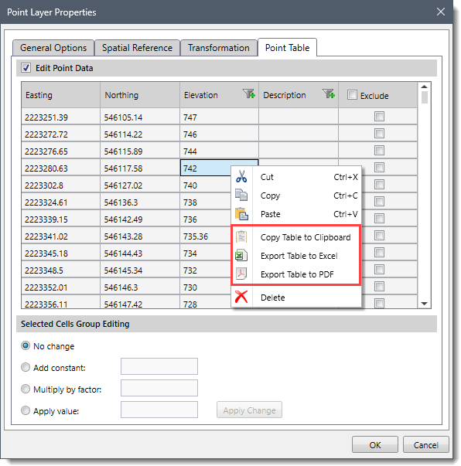The image size is (461, 466).
Task: Exclude the point with elevation 734
Action: click(379, 252)
